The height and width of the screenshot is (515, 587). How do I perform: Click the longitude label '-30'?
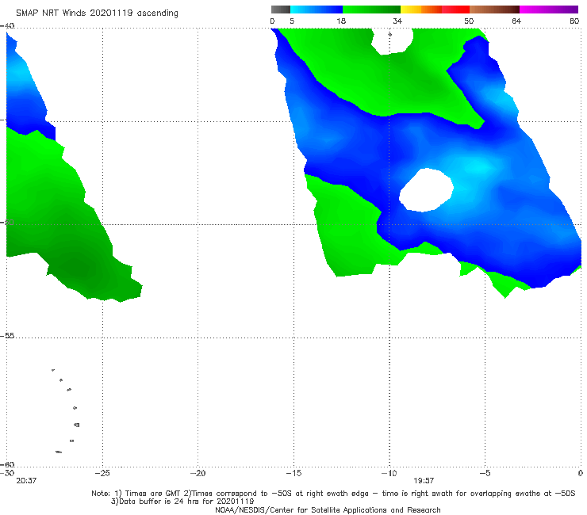[x=7, y=473]
